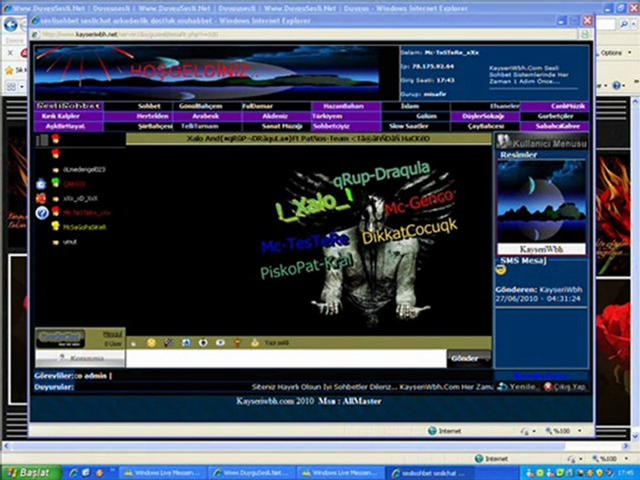
Task: Click the round black-white icon in chat toolbar
Action: pyautogui.click(x=203, y=343)
